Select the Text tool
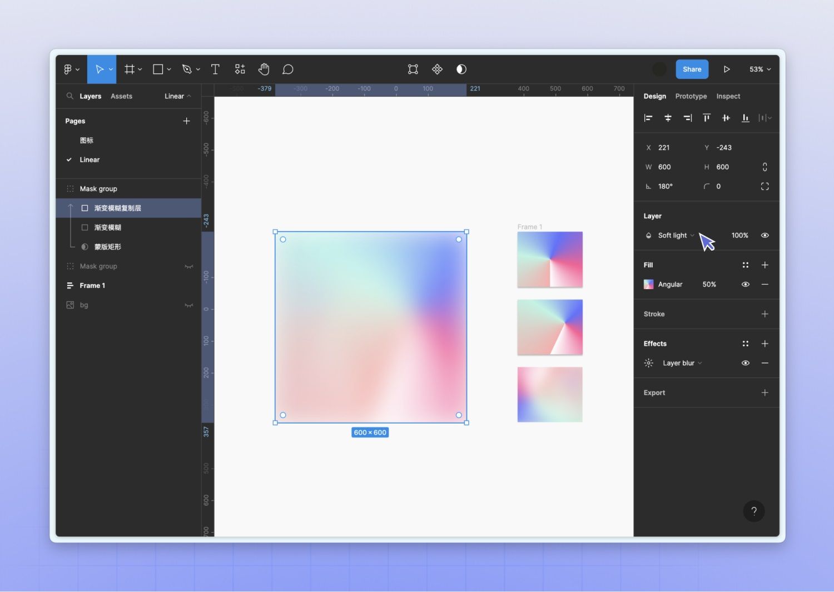 pyautogui.click(x=215, y=69)
